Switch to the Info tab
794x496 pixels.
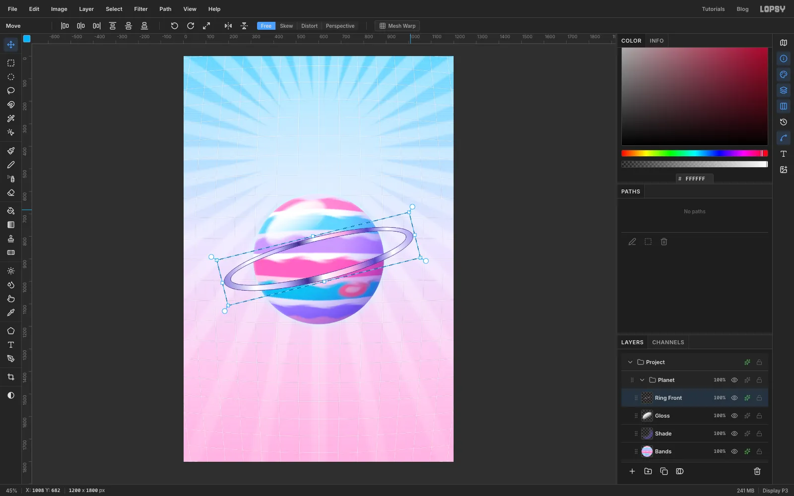tap(657, 41)
